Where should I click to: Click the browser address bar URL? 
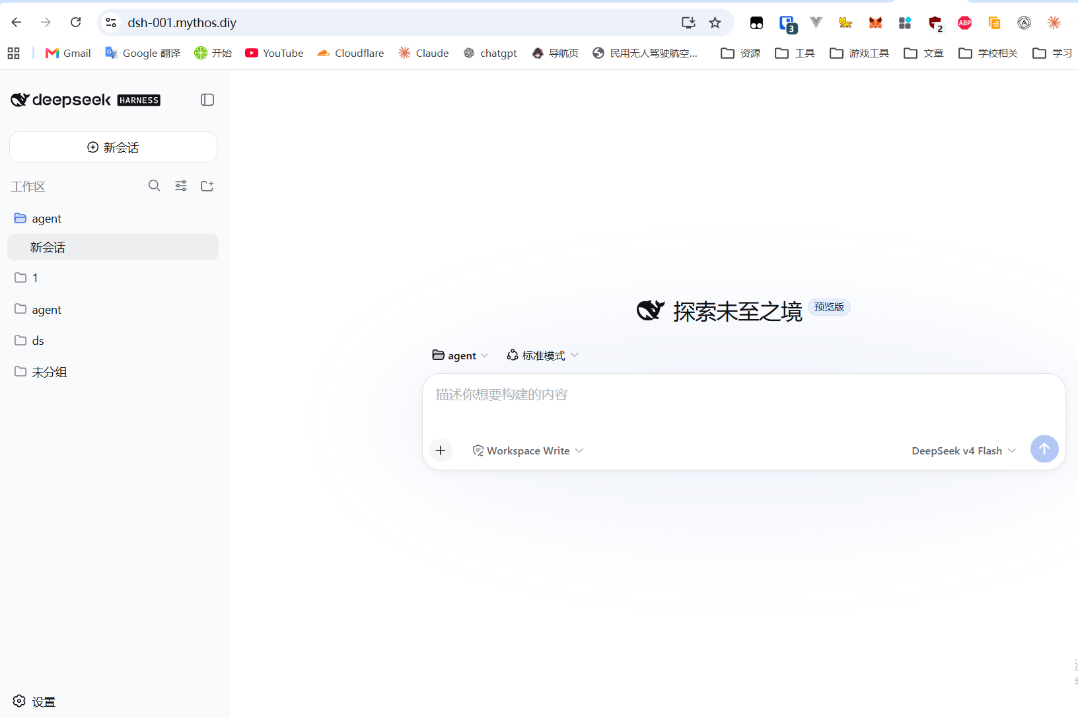click(x=182, y=22)
